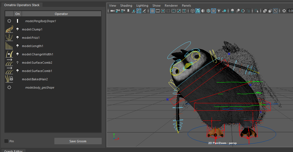
Task: Click the Frizz1 operator icon
Action: click(x=9, y=38)
